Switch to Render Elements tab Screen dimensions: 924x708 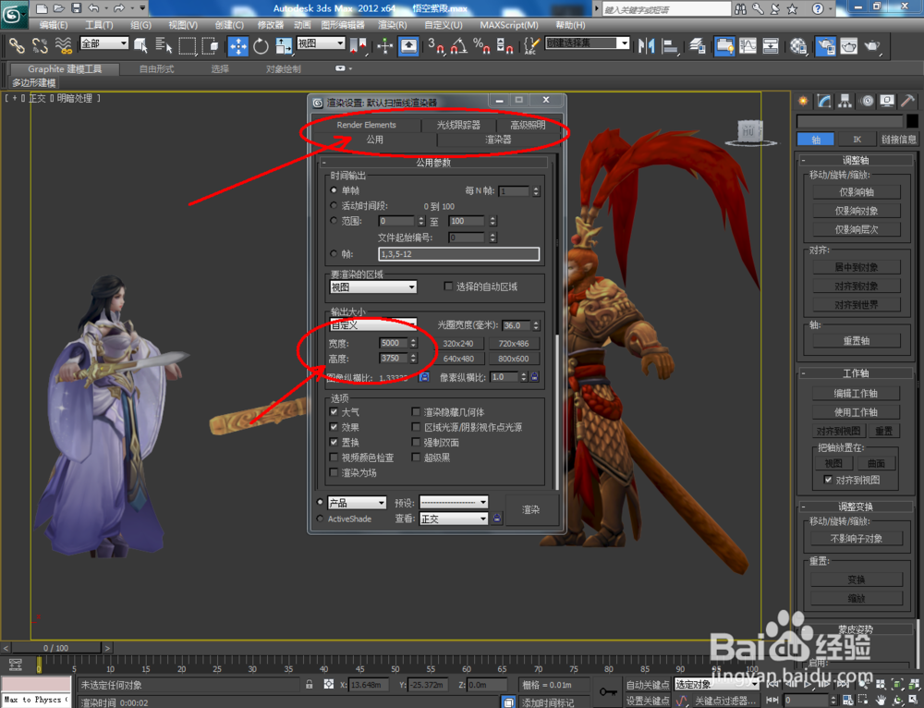coord(366,125)
